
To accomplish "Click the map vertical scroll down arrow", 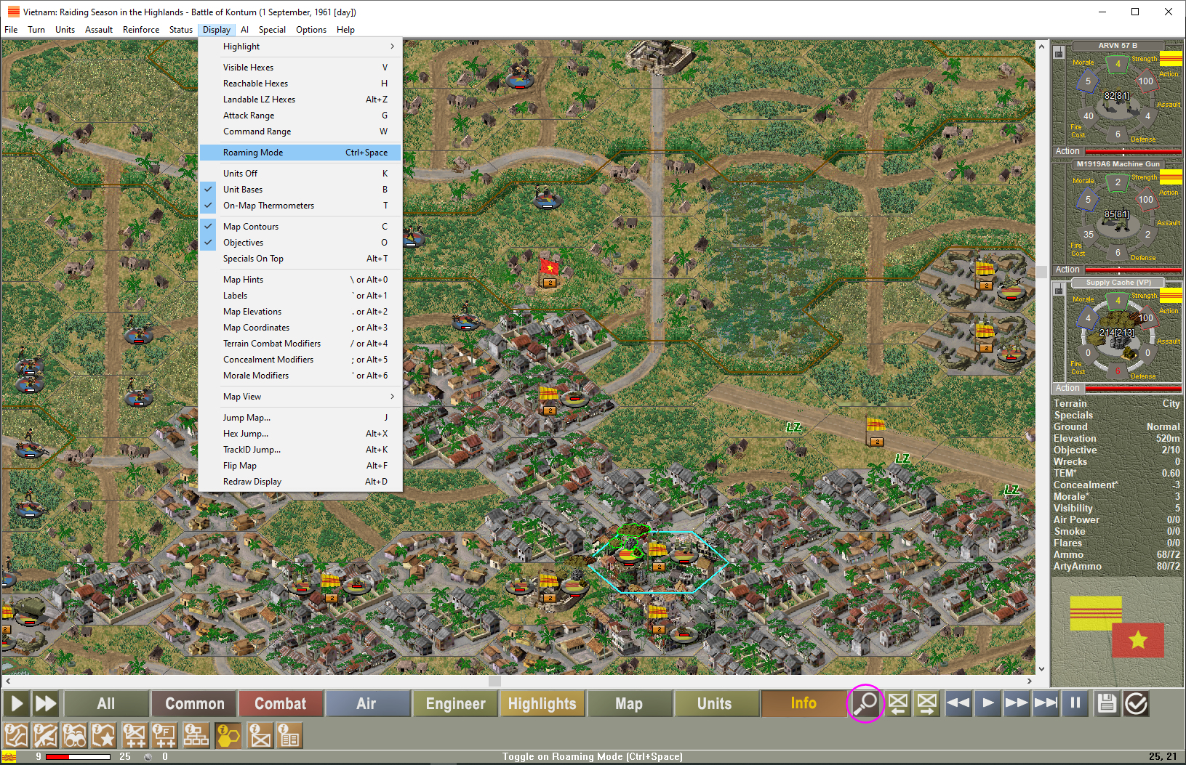I will pyautogui.click(x=1041, y=669).
